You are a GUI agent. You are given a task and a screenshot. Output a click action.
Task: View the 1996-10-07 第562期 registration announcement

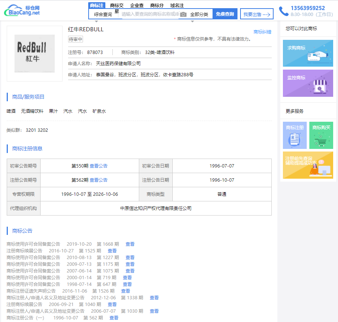(114, 318)
